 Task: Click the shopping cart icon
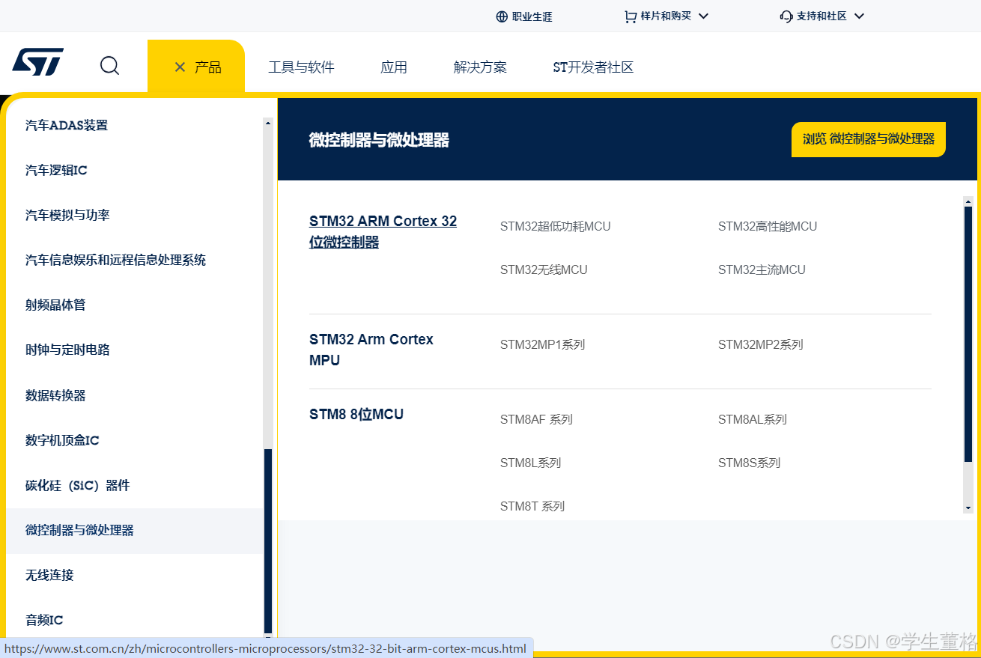point(631,16)
